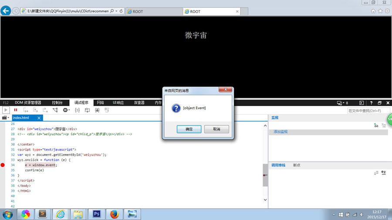Switch to the 控制台 tab
The height and width of the screenshot is (220, 392).
tap(57, 103)
